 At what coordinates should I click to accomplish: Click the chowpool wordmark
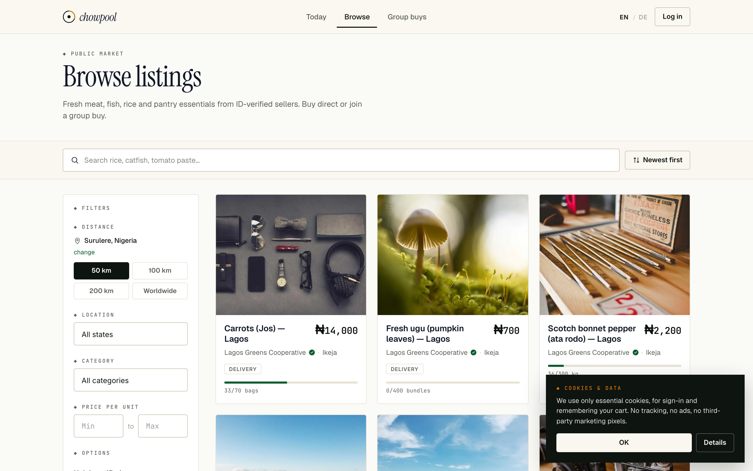tap(98, 17)
